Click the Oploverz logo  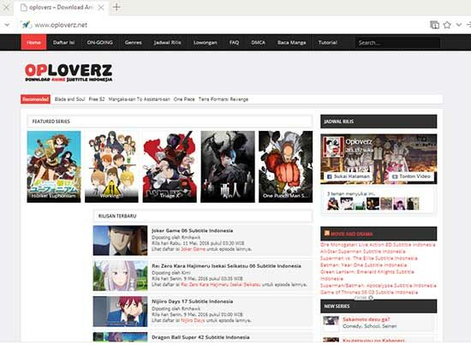coord(69,73)
